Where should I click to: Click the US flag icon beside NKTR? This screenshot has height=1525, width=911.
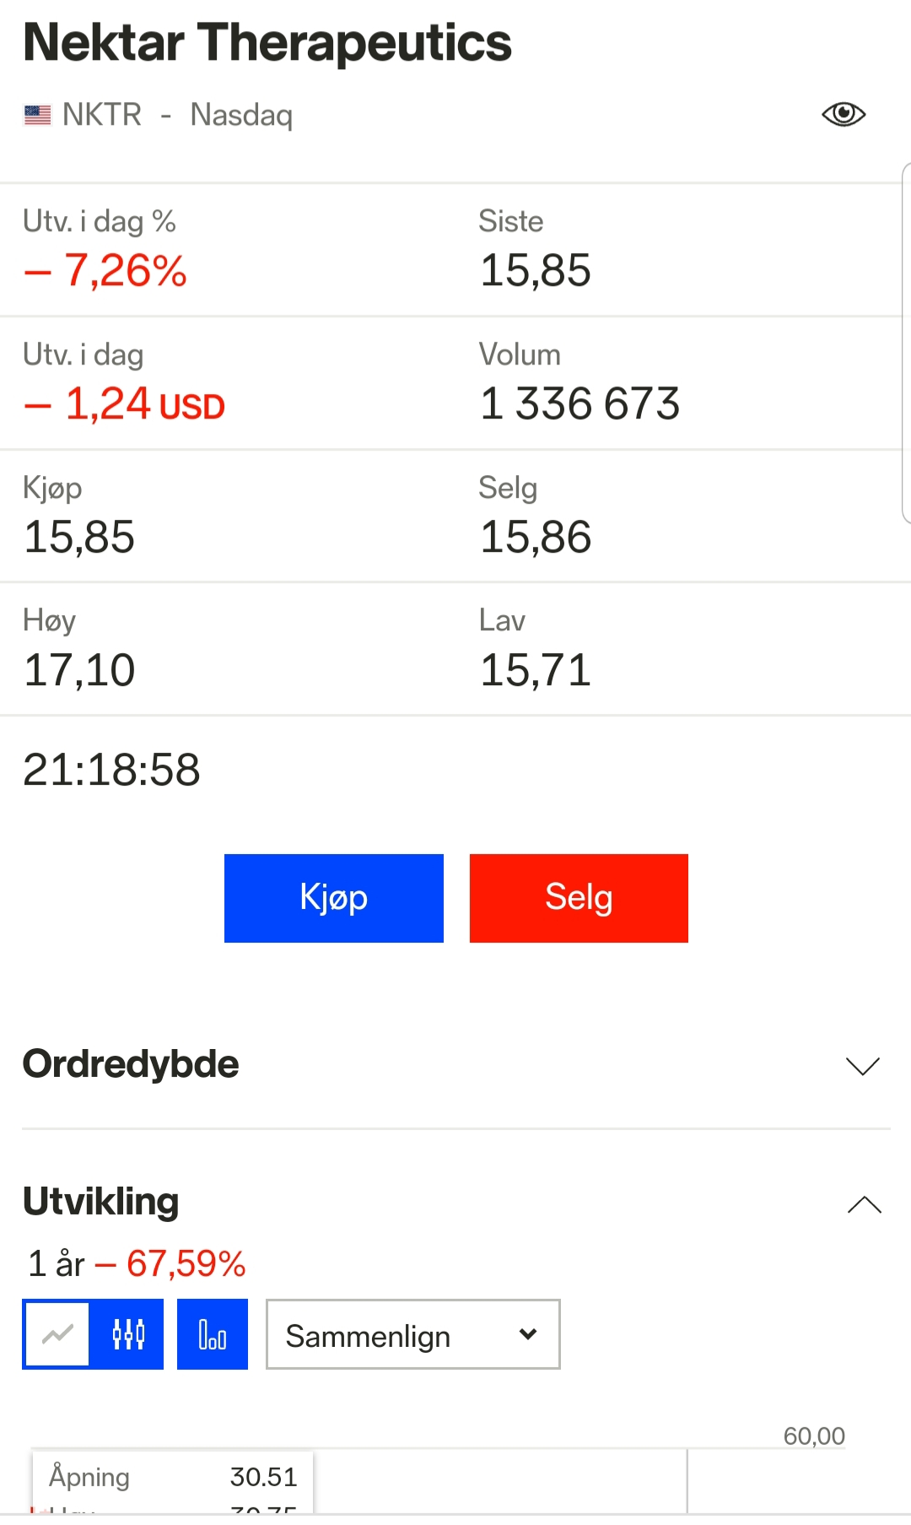[38, 115]
